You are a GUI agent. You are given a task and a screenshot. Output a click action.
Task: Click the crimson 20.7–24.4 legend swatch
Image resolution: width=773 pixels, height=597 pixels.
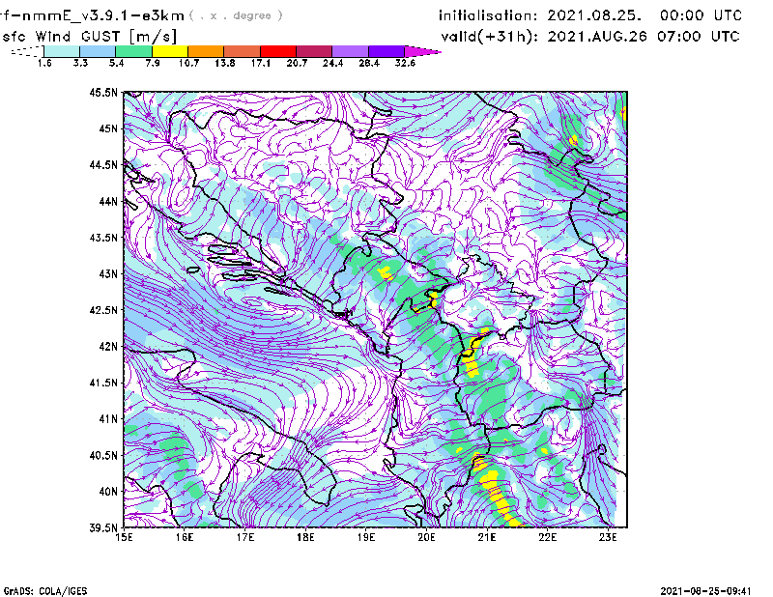pos(314,51)
